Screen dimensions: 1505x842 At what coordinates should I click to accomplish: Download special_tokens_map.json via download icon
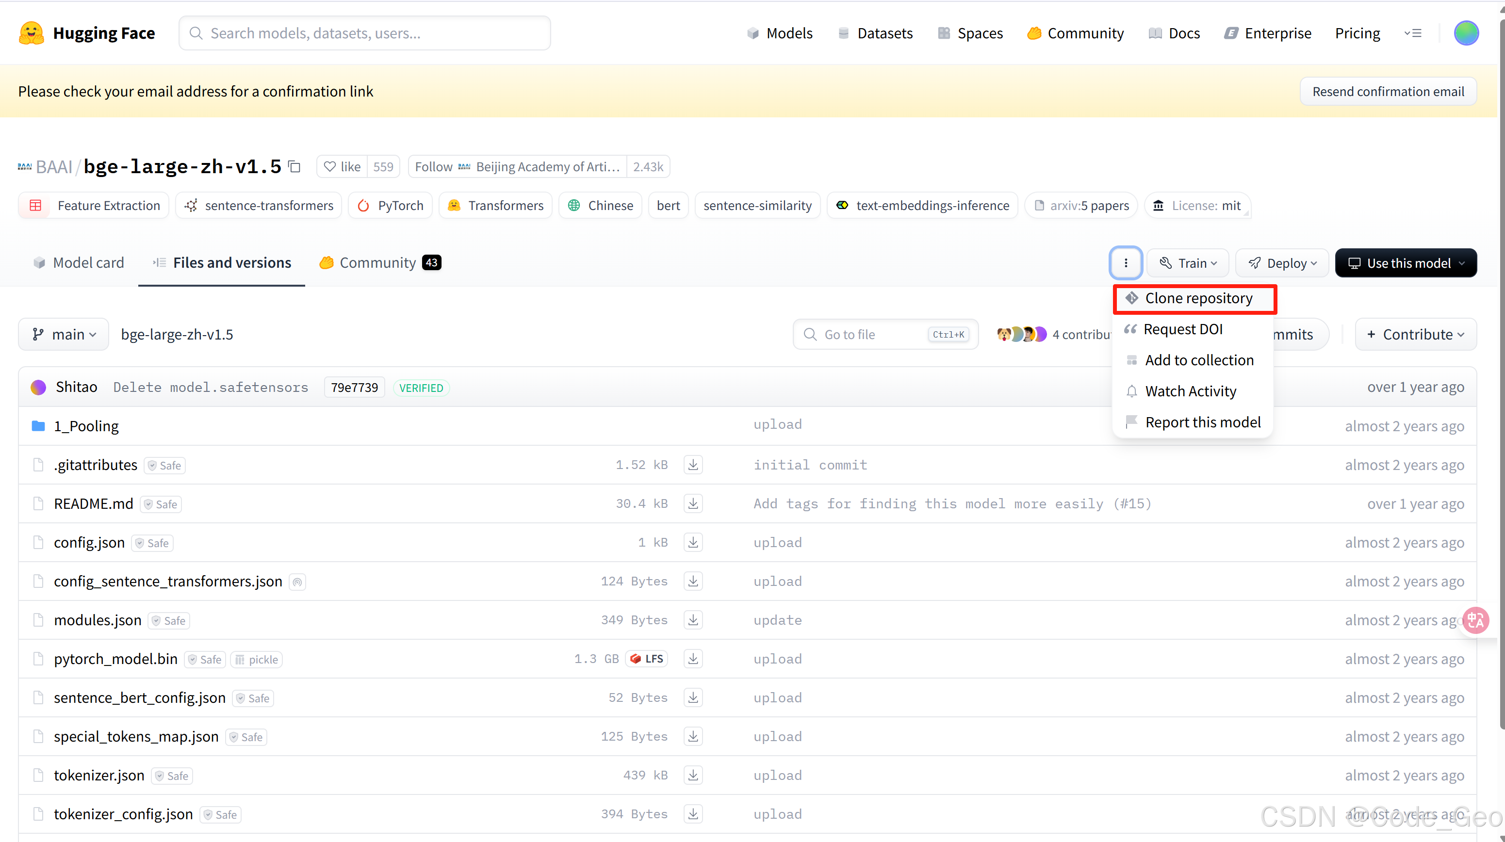(693, 736)
